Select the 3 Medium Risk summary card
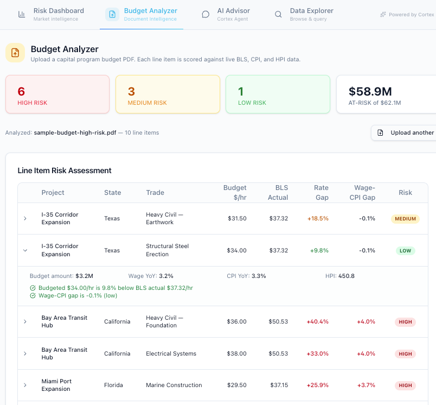 [x=168, y=94]
